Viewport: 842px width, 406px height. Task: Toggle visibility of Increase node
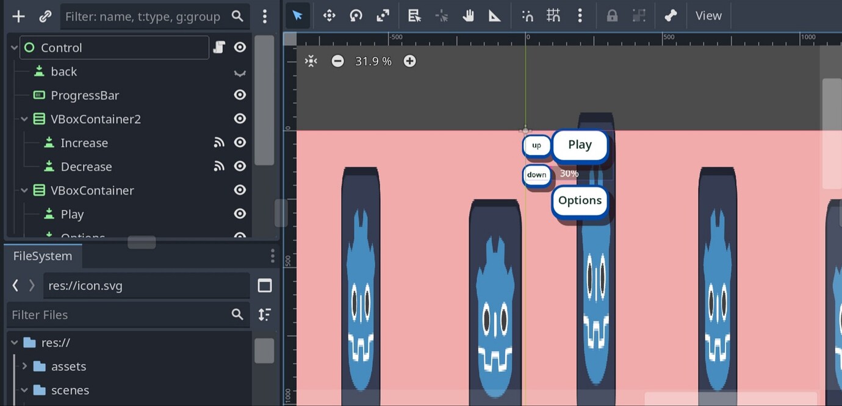[x=240, y=143]
